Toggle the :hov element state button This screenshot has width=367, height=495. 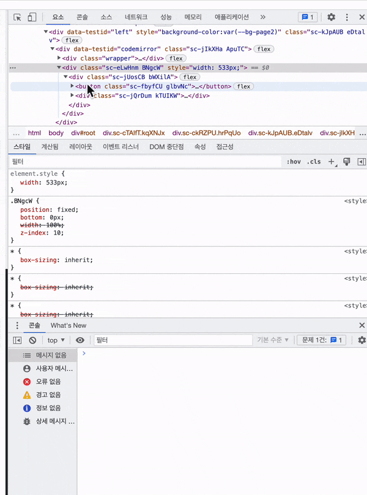[294, 162]
